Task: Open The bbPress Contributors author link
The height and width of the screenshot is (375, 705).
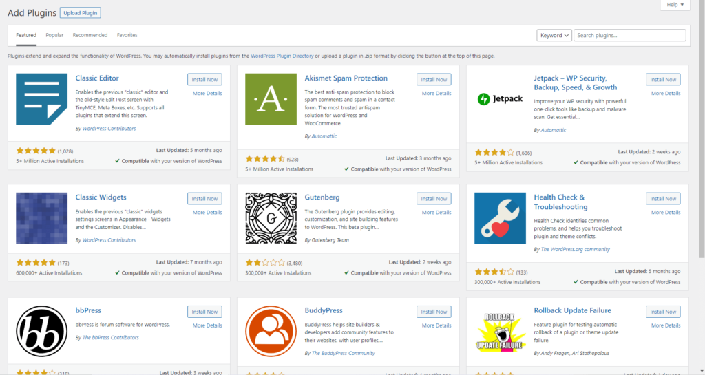Action: pos(111,337)
